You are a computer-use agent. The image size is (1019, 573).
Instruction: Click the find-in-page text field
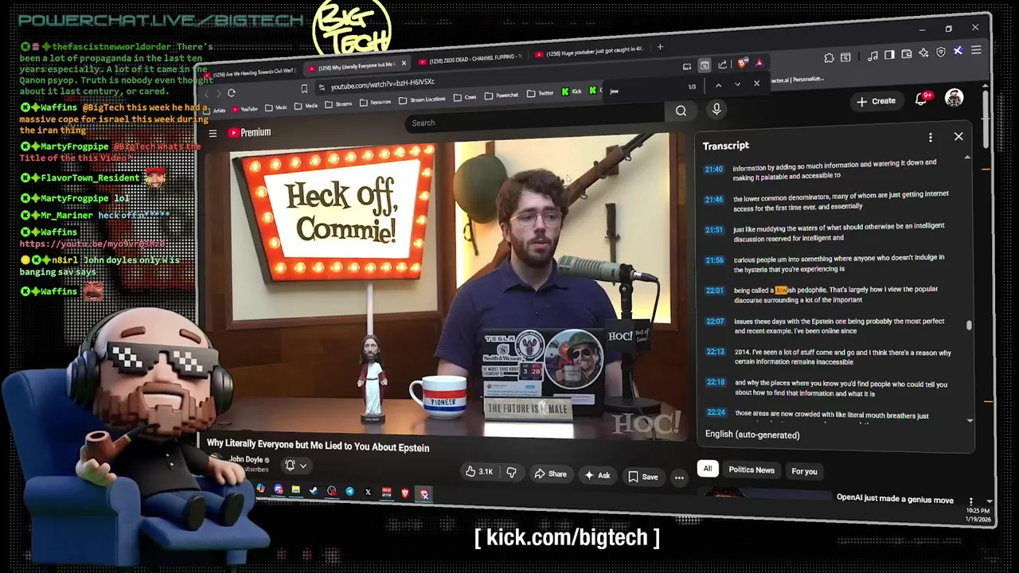[x=645, y=88]
